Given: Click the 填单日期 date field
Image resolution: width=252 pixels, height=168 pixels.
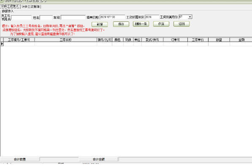Looking at the screenshot, I should coord(112,17).
